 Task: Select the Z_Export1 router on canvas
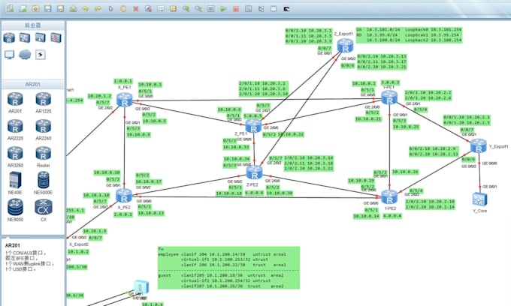click(x=345, y=46)
